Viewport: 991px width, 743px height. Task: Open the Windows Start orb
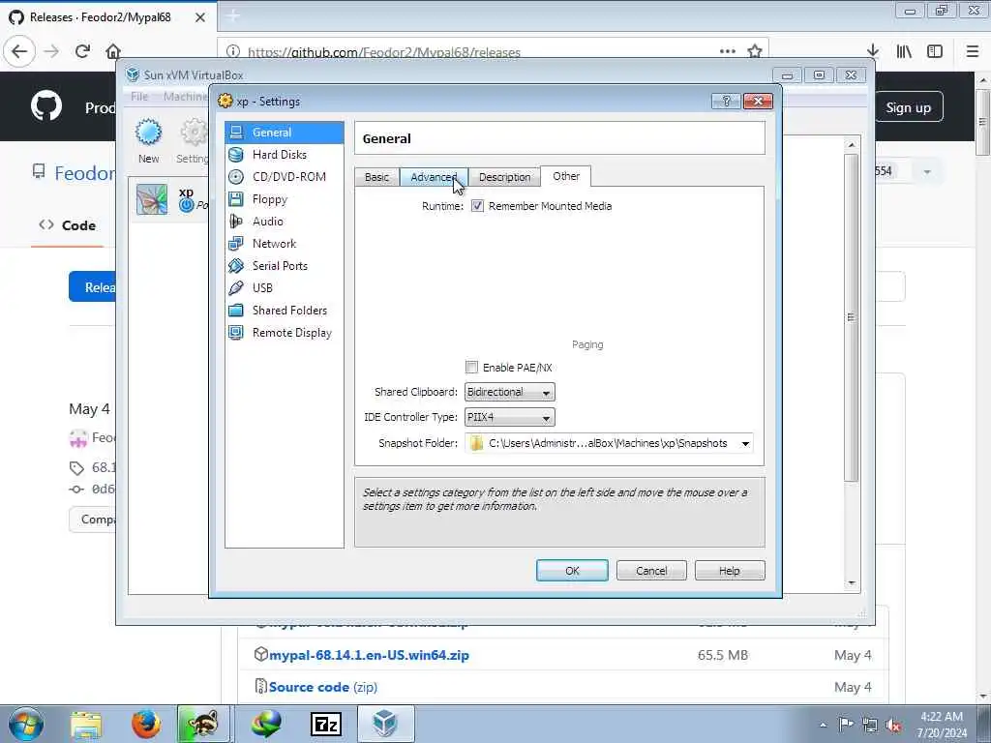(26, 724)
